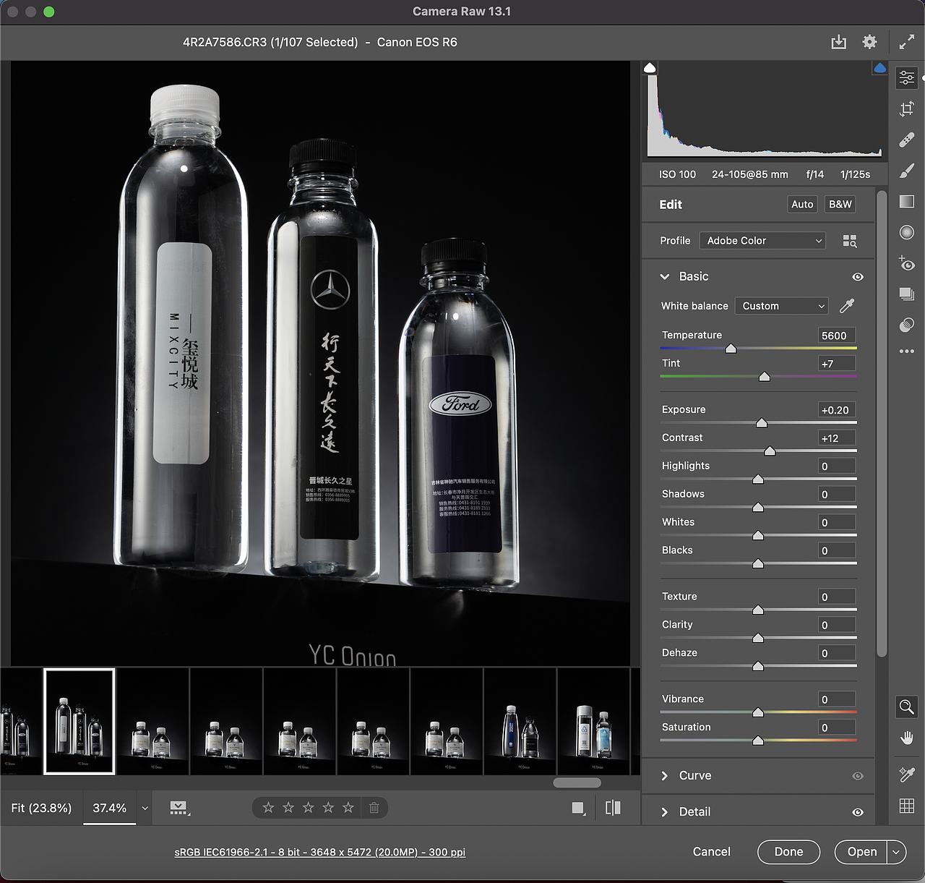Open the Presets panel icon
This screenshot has height=883, width=925.
click(x=907, y=325)
